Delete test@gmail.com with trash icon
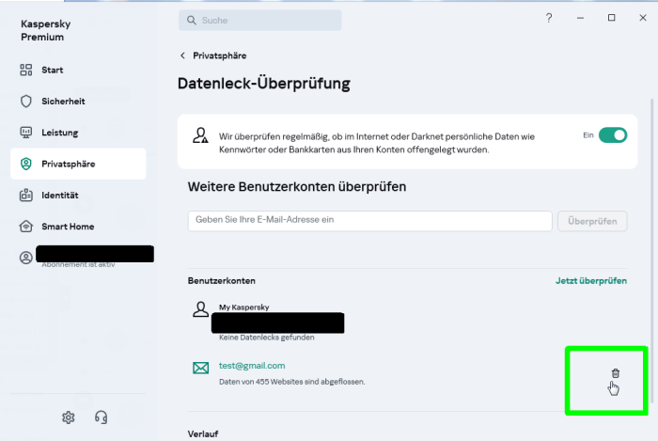The image size is (658, 441). [x=615, y=373]
